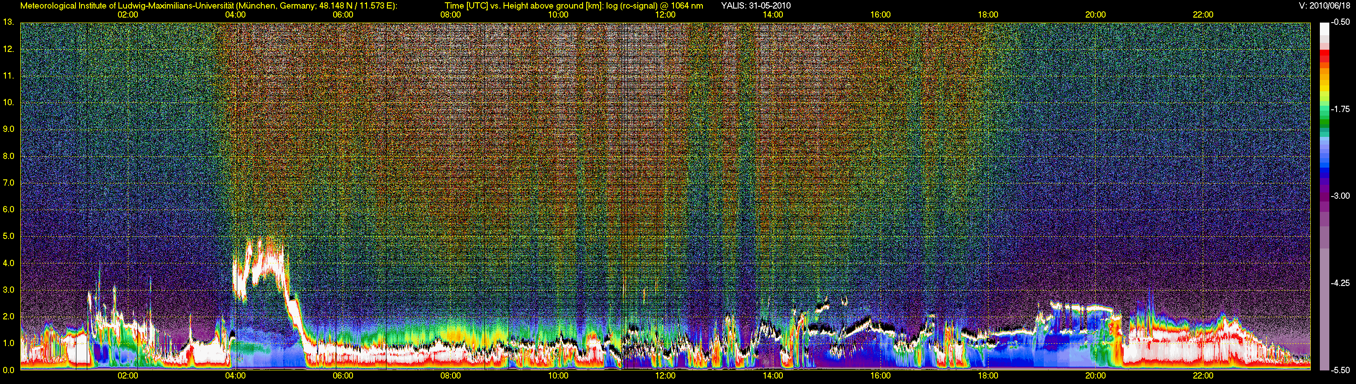Click the axis description 'Time [UTC] vs. Height above ground [km]'

[x=523, y=6]
